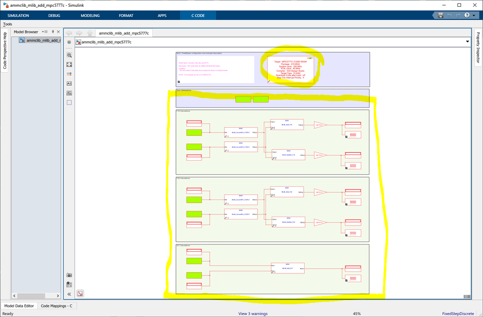
Task: Click the Redo arrow icon
Action: 458,15
